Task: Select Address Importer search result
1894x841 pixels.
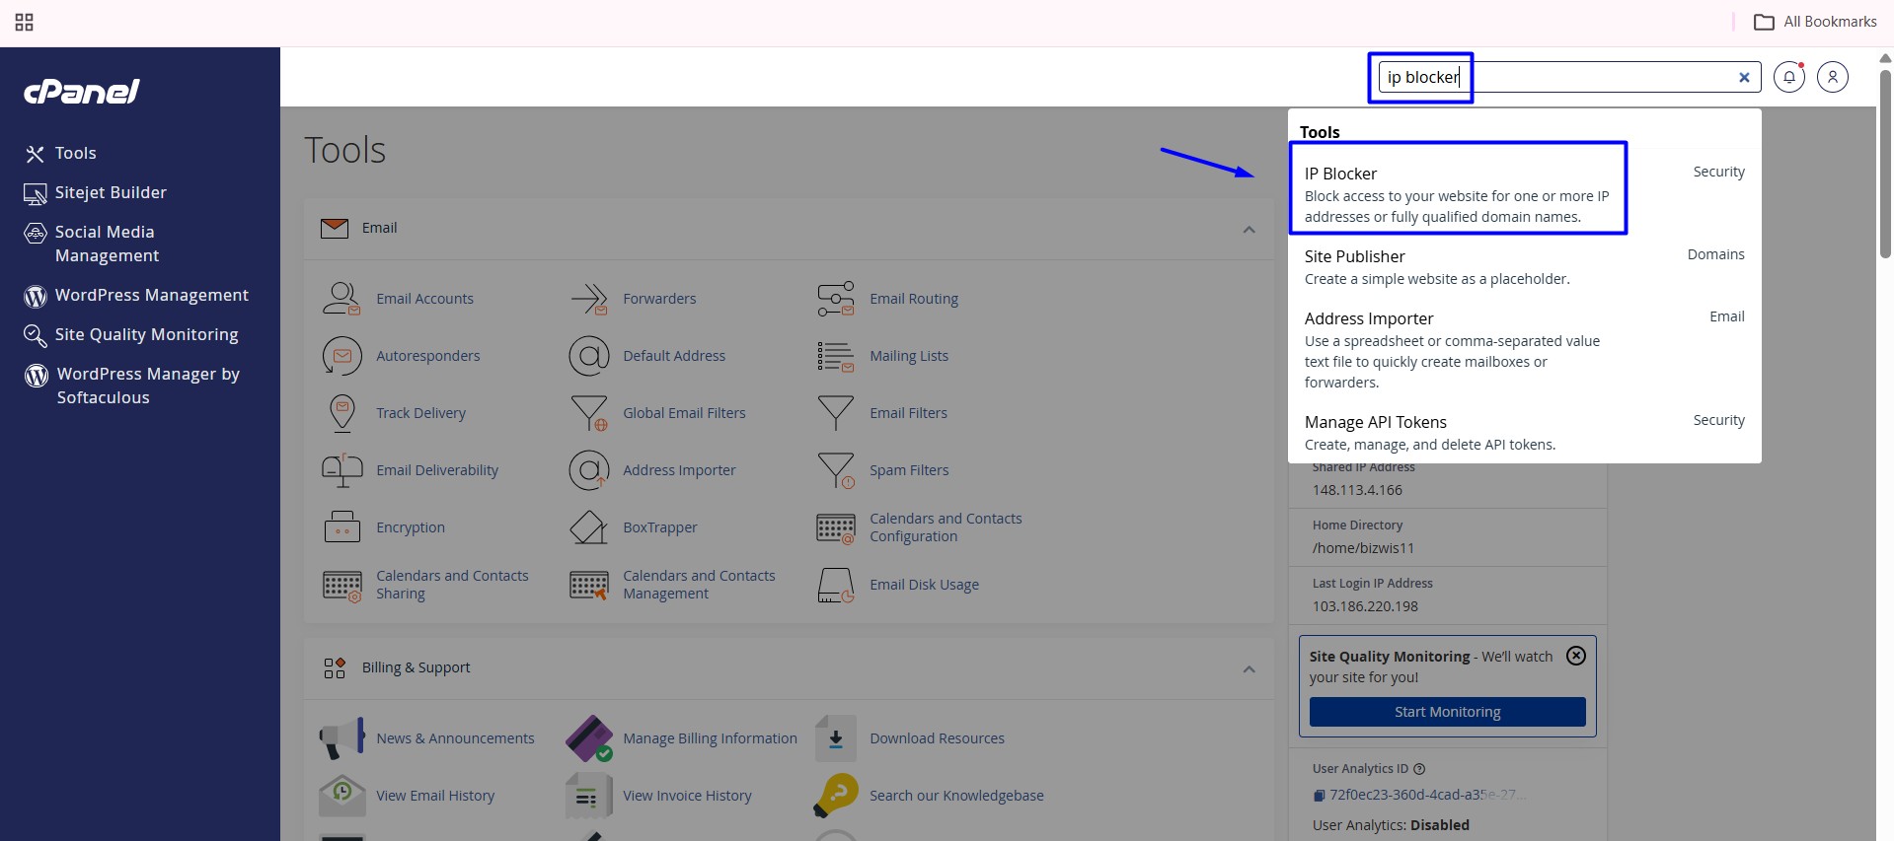Action: pos(1524,349)
